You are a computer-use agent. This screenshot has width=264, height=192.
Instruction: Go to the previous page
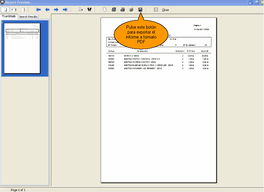pos(47,9)
